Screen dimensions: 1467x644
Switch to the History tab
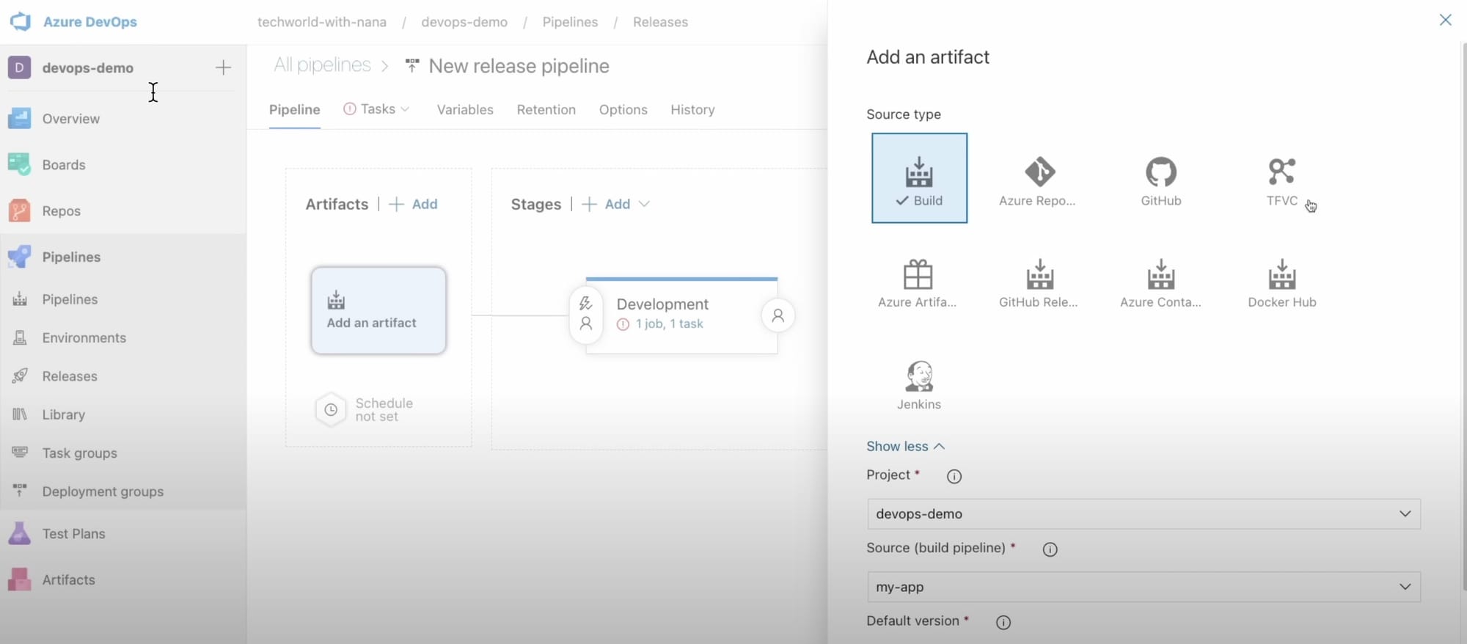[692, 109]
